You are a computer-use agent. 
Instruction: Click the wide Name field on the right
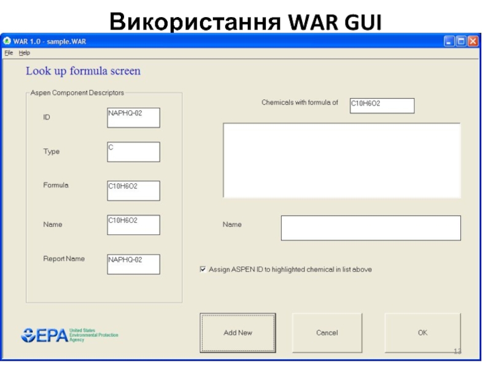371,228
